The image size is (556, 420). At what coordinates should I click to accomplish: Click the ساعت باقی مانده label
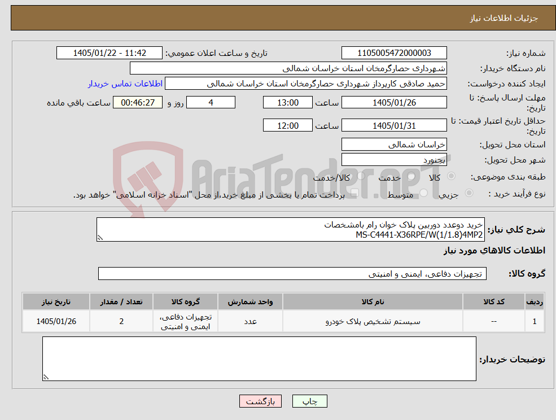pos(78,103)
